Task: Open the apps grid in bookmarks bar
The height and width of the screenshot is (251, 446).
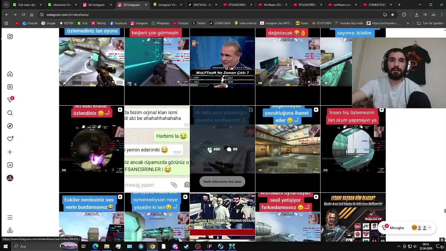Action: pos(6,23)
